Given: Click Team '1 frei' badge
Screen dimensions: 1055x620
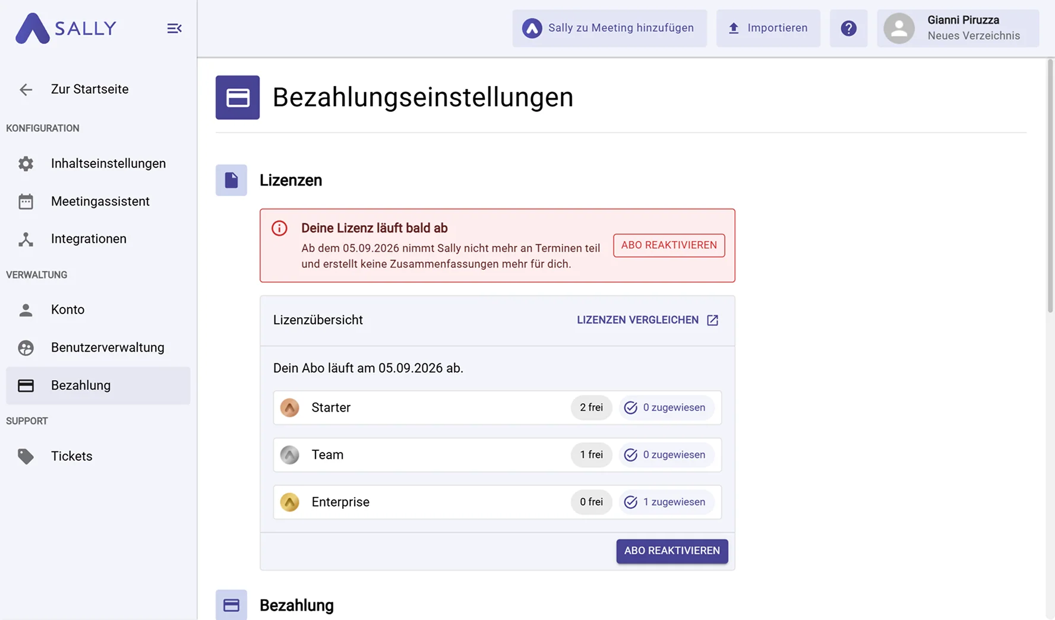Looking at the screenshot, I should [592, 455].
